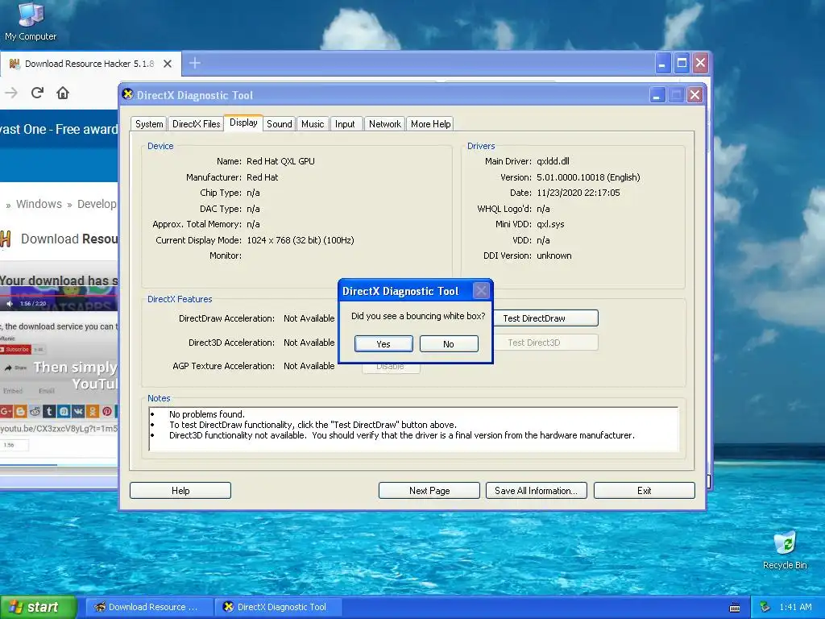Switch to the System tab
Viewport: 825px width, 619px height.
click(149, 123)
